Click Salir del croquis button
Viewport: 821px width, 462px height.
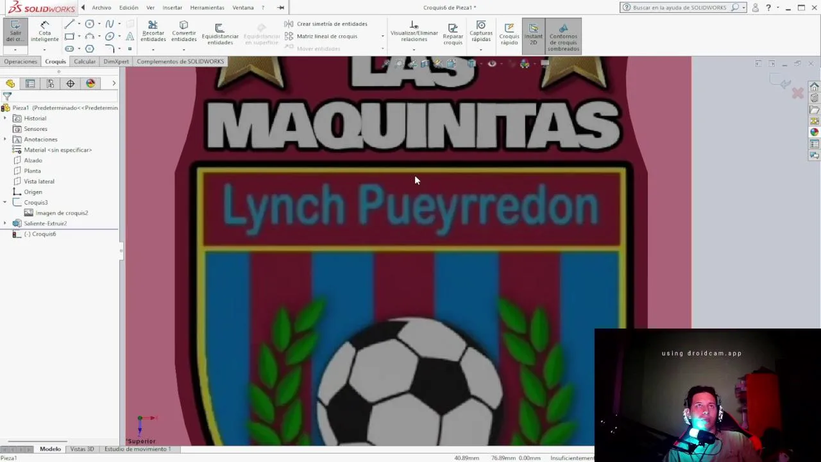coord(15,31)
